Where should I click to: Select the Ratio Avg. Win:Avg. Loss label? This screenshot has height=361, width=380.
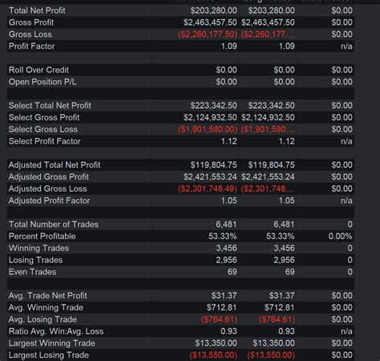coord(56,331)
